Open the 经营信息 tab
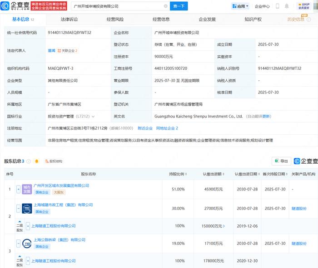Screen dimensions: 318x268 point(161,19)
